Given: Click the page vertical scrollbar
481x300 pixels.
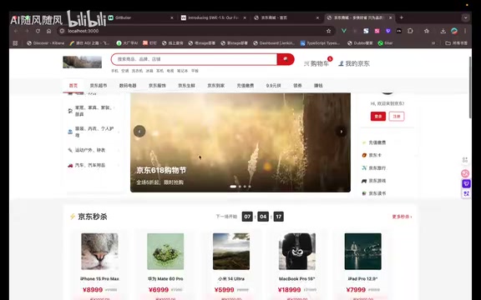Looking at the screenshot, I should click(x=470, y=87).
